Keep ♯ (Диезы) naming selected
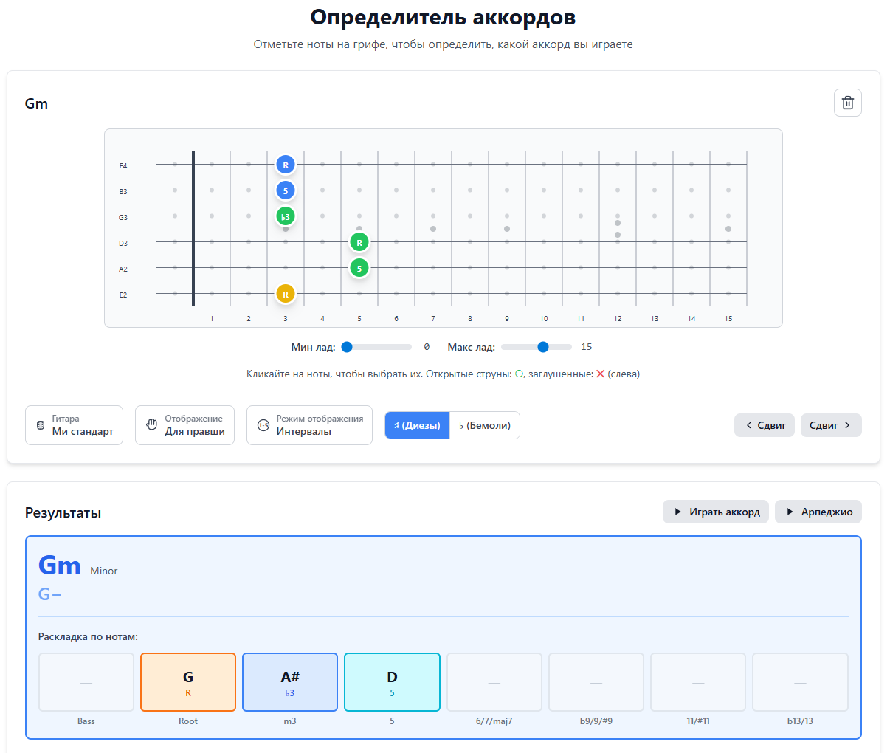Image resolution: width=890 pixels, height=753 pixels. (x=416, y=424)
